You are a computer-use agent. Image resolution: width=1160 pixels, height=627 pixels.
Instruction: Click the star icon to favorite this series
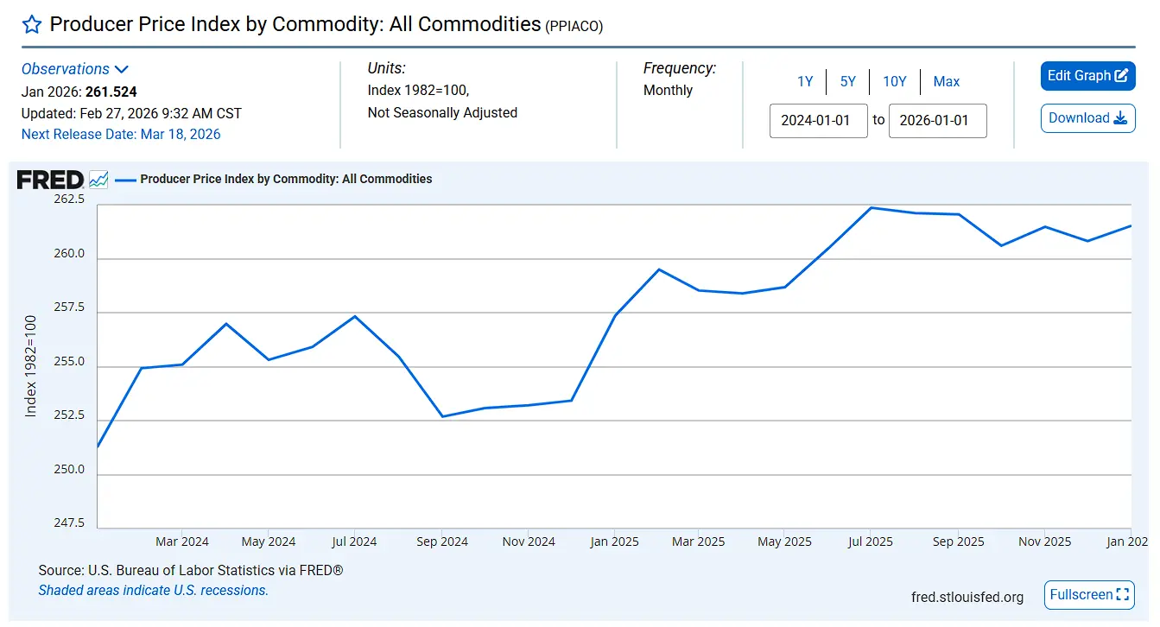click(32, 24)
